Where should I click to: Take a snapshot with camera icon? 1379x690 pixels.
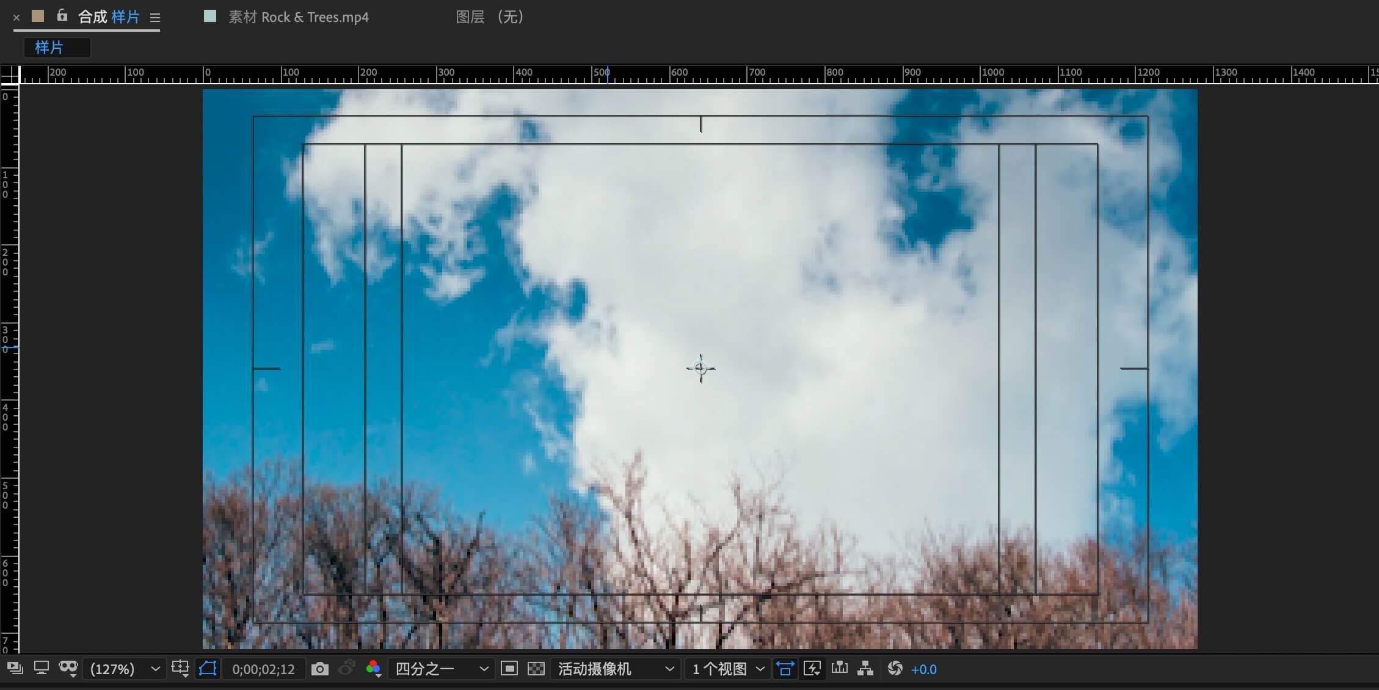pyautogui.click(x=319, y=669)
